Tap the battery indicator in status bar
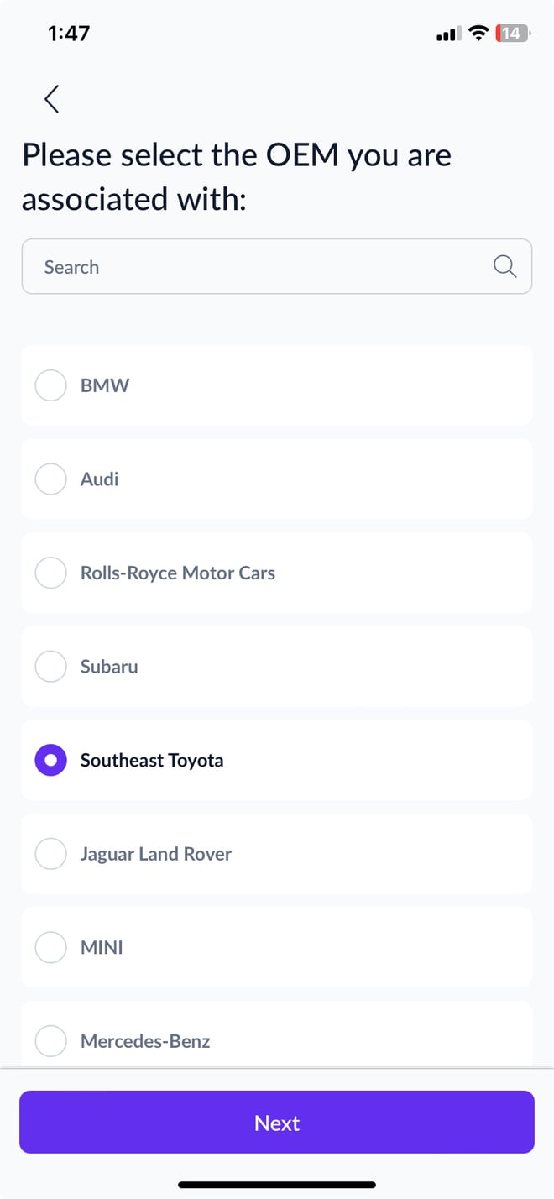Viewport: 554px width, 1199px height. tap(511, 34)
